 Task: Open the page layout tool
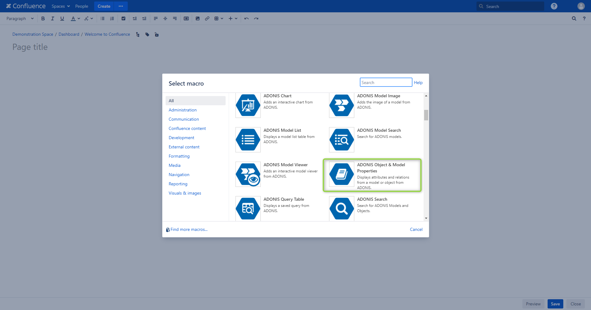[x=186, y=18]
